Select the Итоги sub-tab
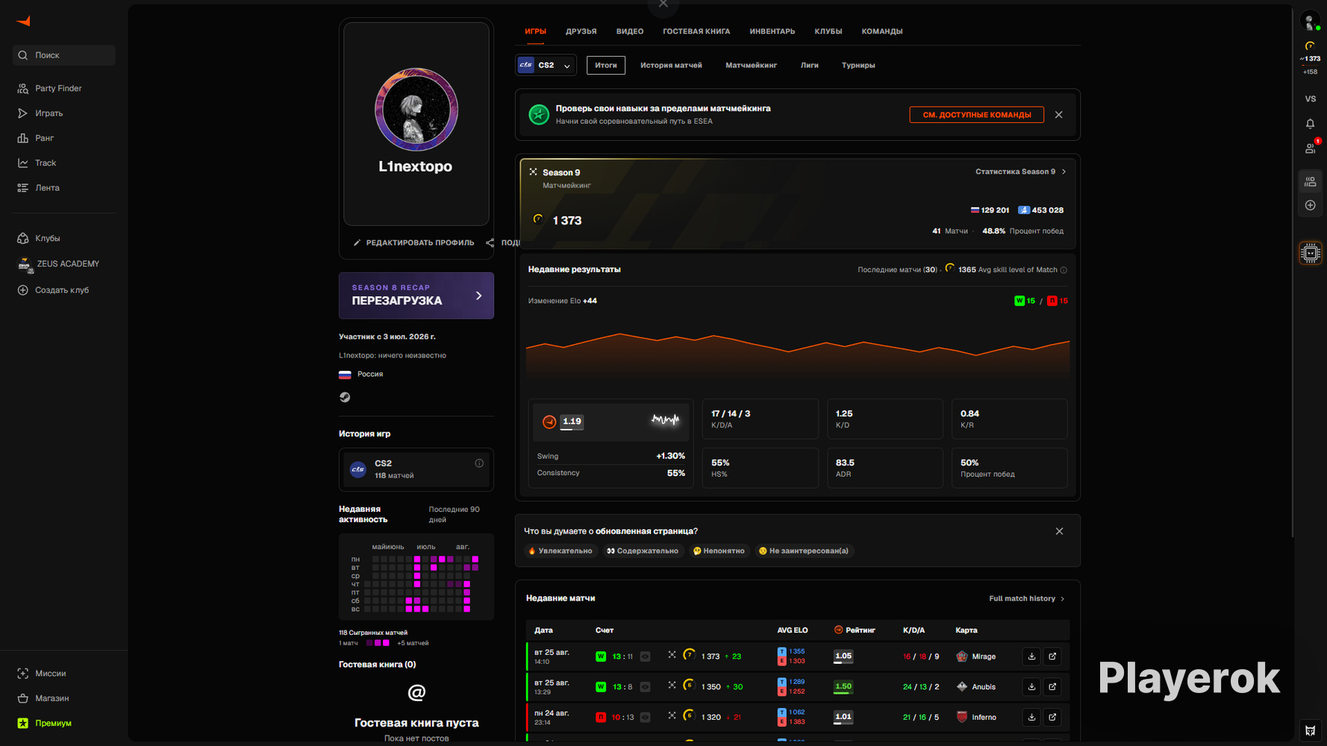This screenshot has height=746, width=1327. [606, 66]
